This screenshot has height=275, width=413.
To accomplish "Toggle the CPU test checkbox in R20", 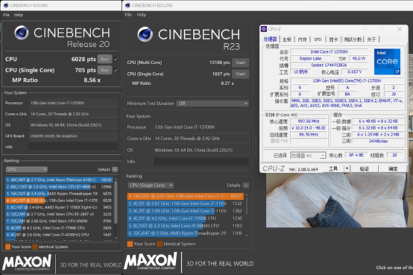I will click(116, 59).
